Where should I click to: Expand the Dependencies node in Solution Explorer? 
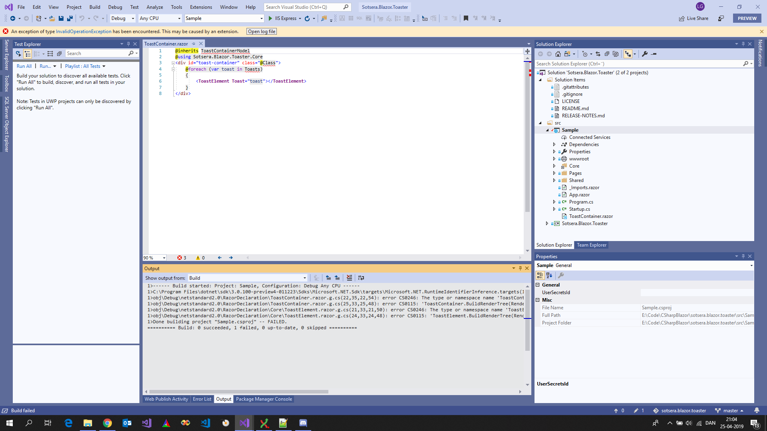[x=554, y=144]
